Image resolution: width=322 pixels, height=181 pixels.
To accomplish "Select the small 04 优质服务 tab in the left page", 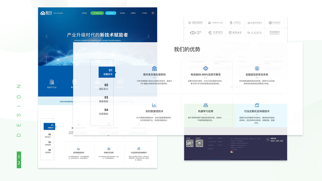I will point(48,151).
